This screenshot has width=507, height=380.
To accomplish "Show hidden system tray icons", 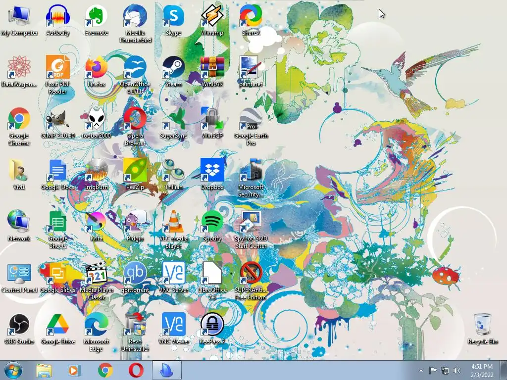I will click(421, 371).
